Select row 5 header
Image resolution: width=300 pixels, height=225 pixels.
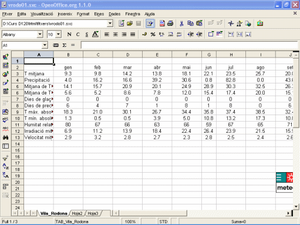point(18,86)
